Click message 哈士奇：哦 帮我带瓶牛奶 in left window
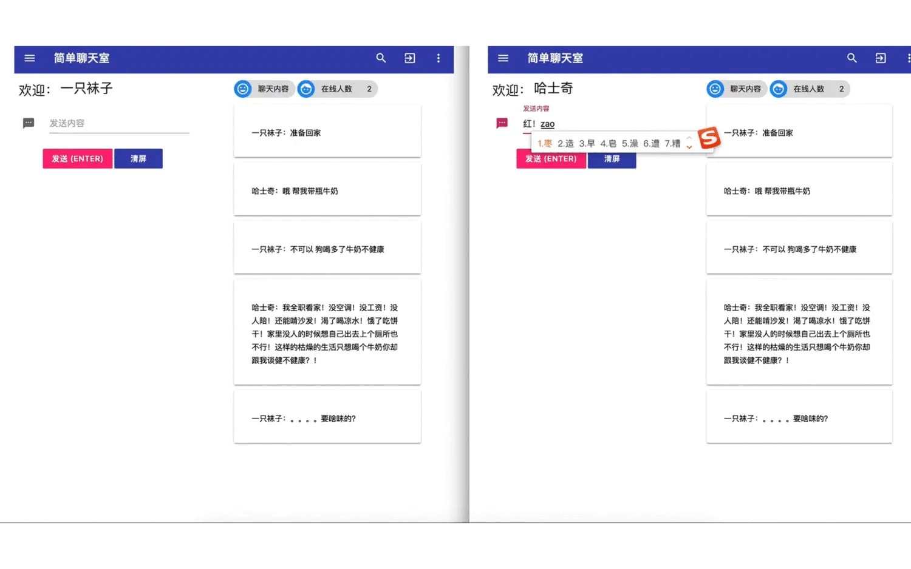The image size is (911, 569). pyautogui.click(x=327, y=189)
